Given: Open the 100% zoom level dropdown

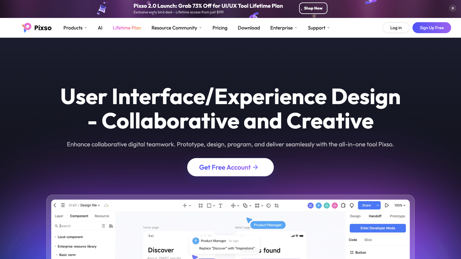Looking at the screenshot, I should point(400,205).
